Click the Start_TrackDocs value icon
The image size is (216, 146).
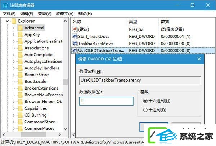(x=75, y=36)
